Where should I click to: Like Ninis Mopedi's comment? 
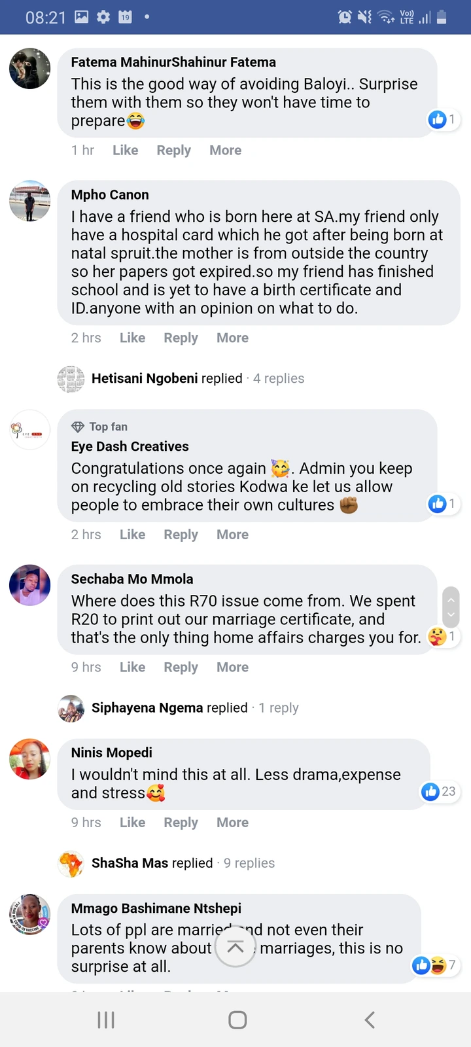tap(132, 823)
